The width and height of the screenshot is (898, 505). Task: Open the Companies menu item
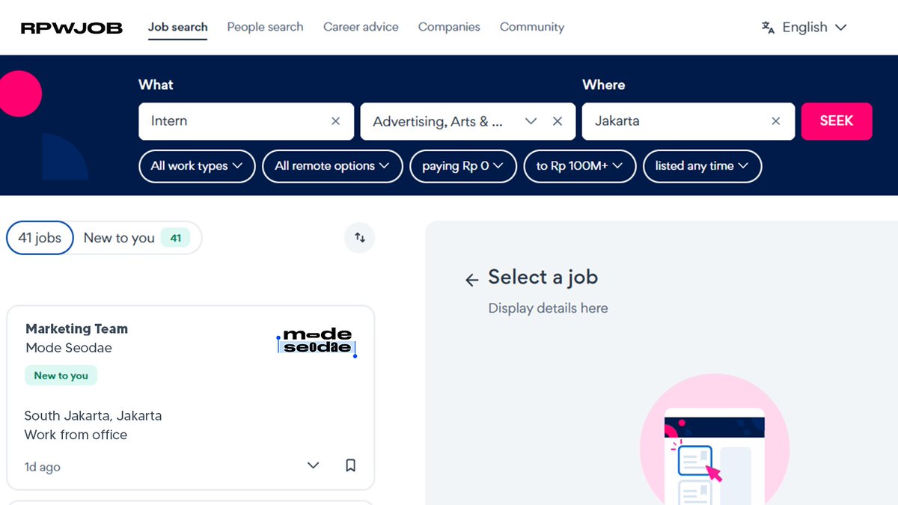point(449,27)
